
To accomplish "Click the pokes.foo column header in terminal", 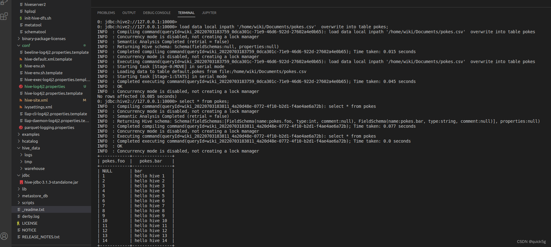I will [113, 161].
